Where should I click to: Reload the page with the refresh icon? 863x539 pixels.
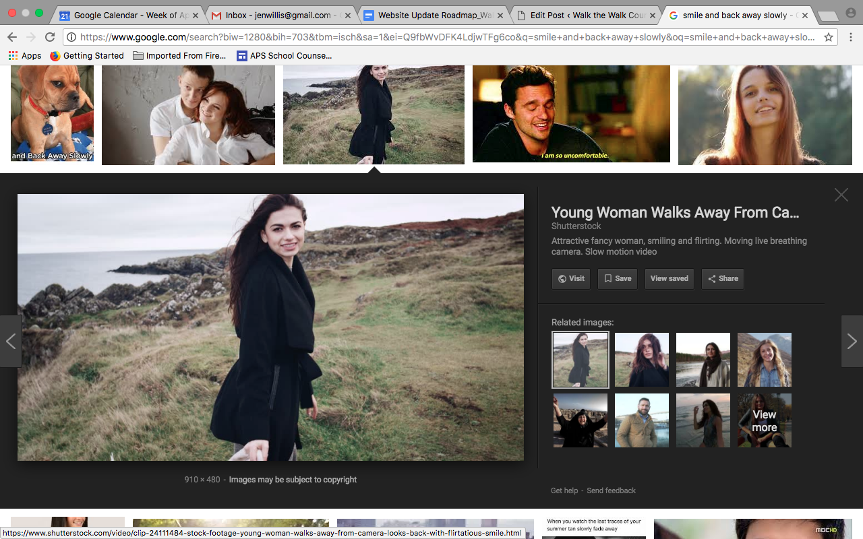pyautogui.click(x=50, y=37)
